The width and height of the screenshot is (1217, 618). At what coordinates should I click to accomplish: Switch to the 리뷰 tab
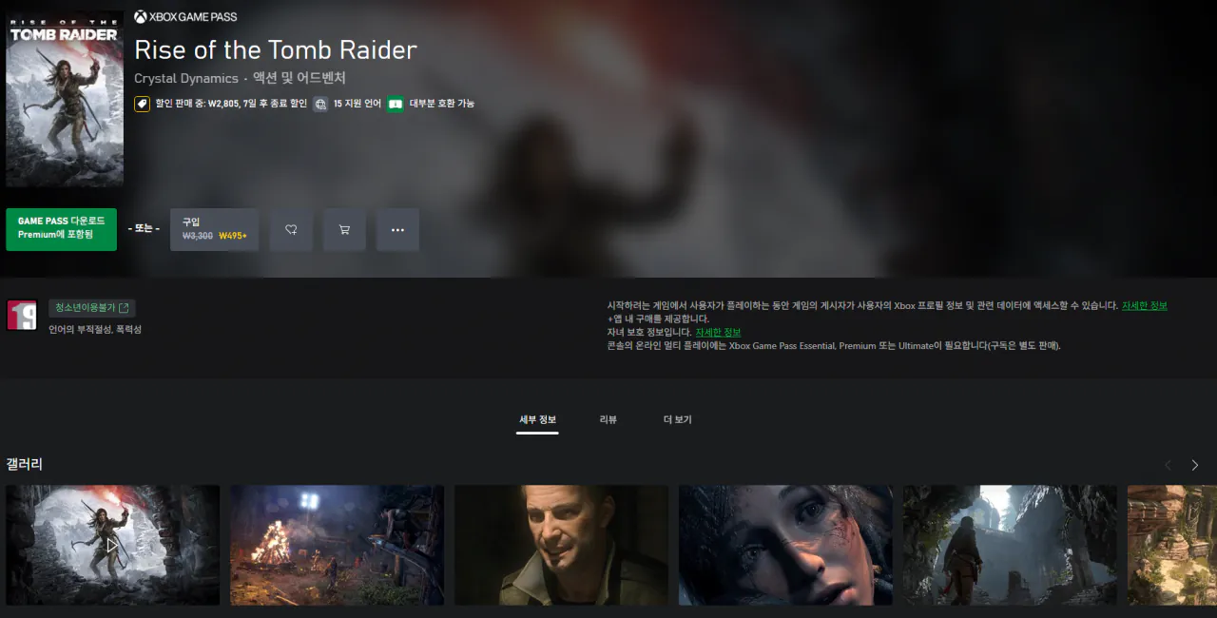[607, 420]
